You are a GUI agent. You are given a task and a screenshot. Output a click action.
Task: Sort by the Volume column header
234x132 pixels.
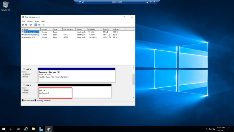pos(31,29)
